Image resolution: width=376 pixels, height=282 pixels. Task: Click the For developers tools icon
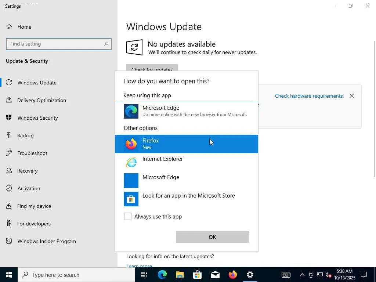[x=9, y=224]
